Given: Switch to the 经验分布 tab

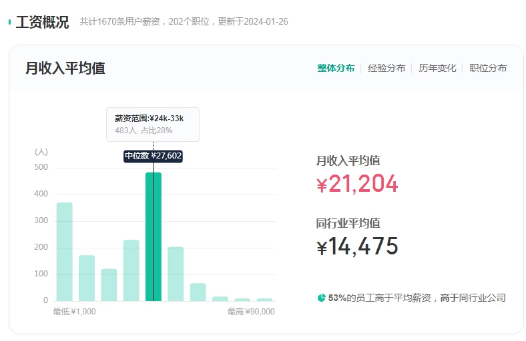Looking at the screenshot, I should (x=386, y=68).
